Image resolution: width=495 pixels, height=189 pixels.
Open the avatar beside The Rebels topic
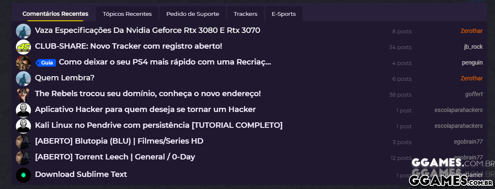(23, 94)
